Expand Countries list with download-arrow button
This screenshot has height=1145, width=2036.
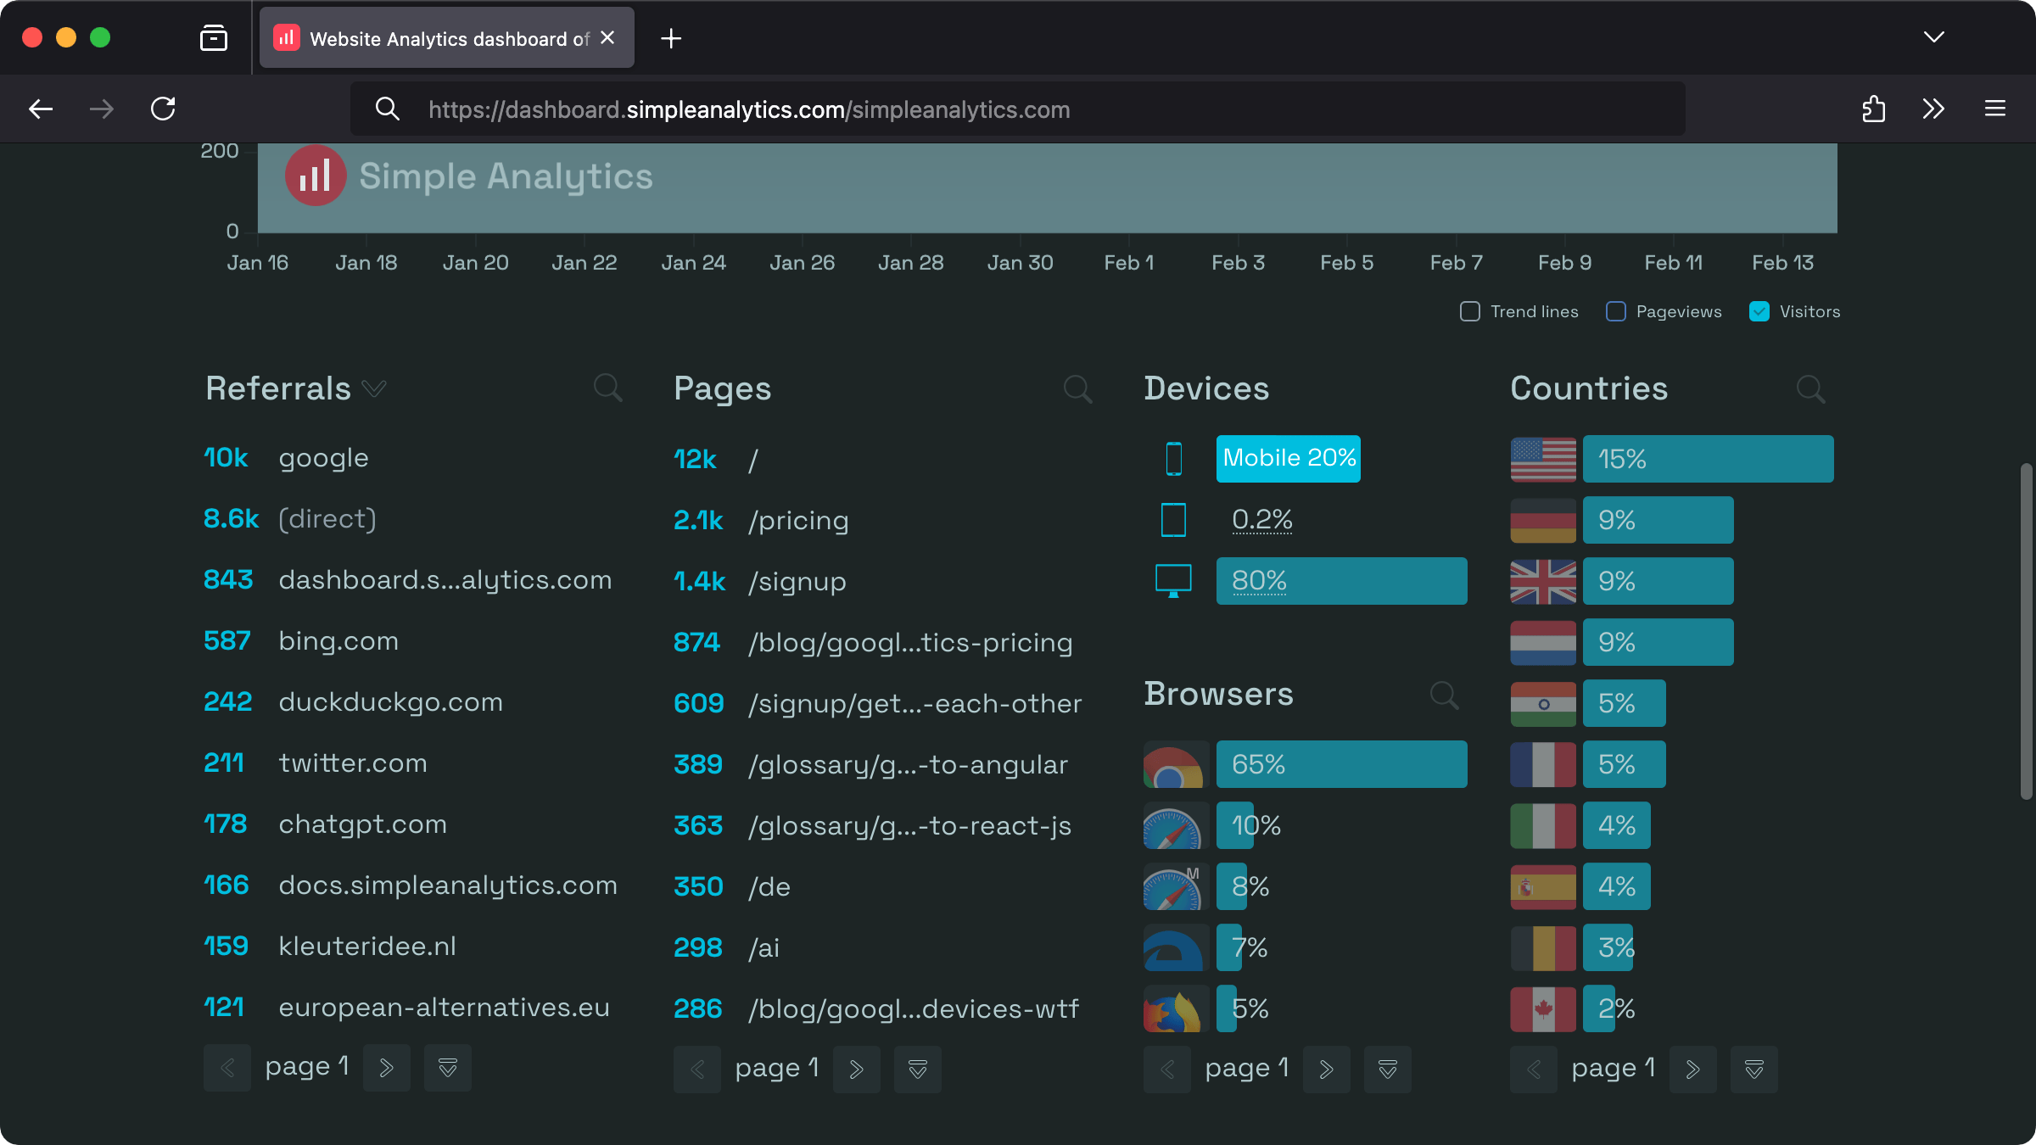coord(1754,1070)
